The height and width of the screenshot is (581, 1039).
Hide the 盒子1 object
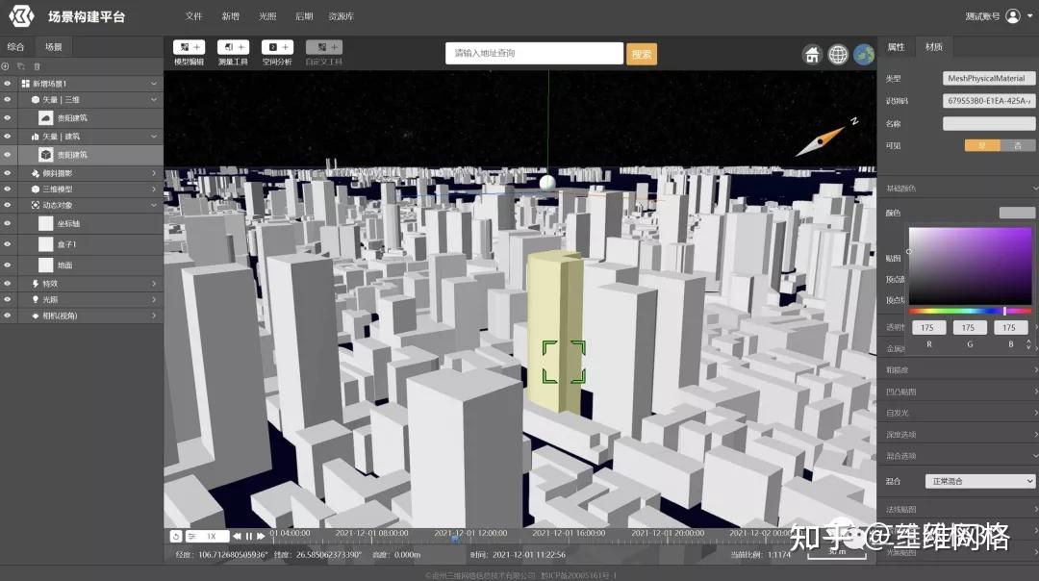click(x=8, y=243)
